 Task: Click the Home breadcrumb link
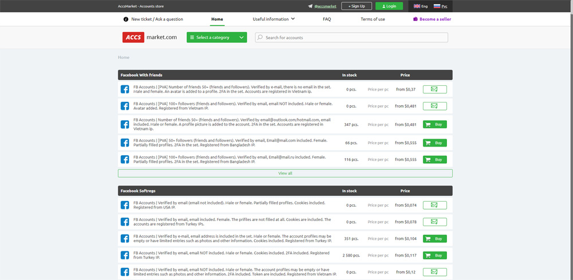[x=124, y=57]
